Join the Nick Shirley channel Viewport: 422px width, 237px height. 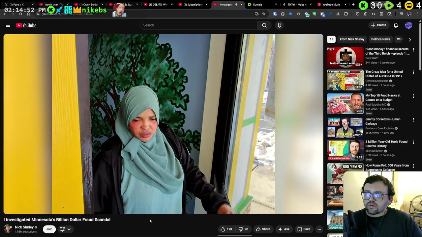[49, 229]
